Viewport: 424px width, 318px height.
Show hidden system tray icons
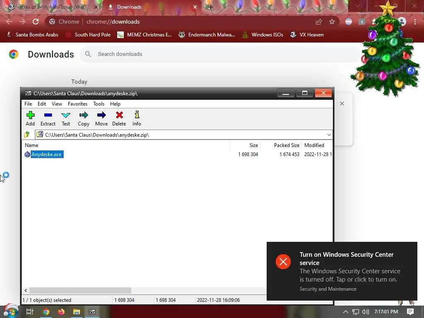[x=346, y=312]
